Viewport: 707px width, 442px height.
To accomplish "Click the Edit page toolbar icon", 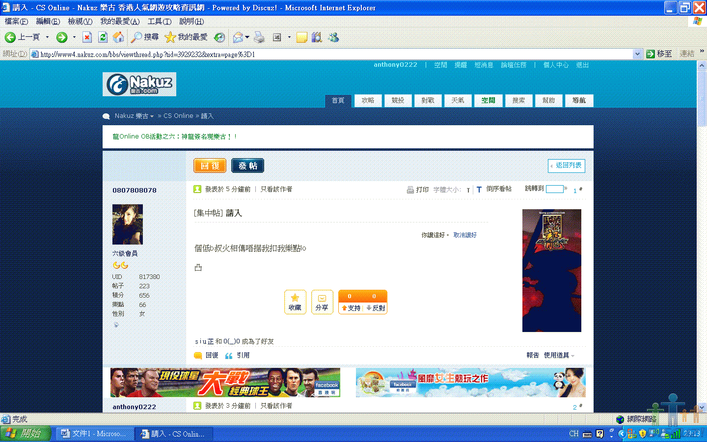I will (277, 37).
